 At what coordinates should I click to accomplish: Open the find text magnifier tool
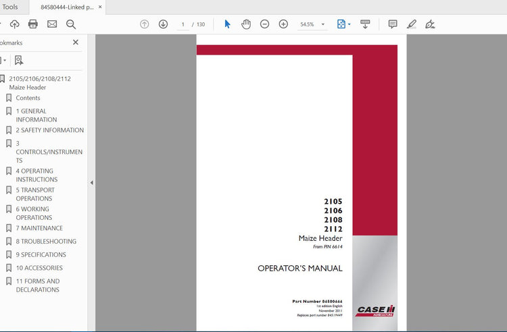pos(71,24)
